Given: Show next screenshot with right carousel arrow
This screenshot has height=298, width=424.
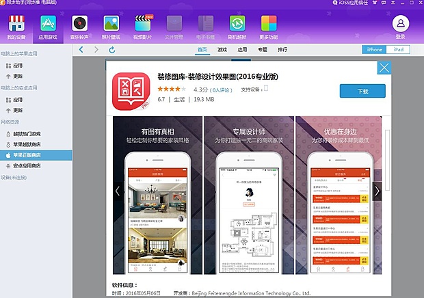Looking at the screenshot, I should click(x=378, y=191).
